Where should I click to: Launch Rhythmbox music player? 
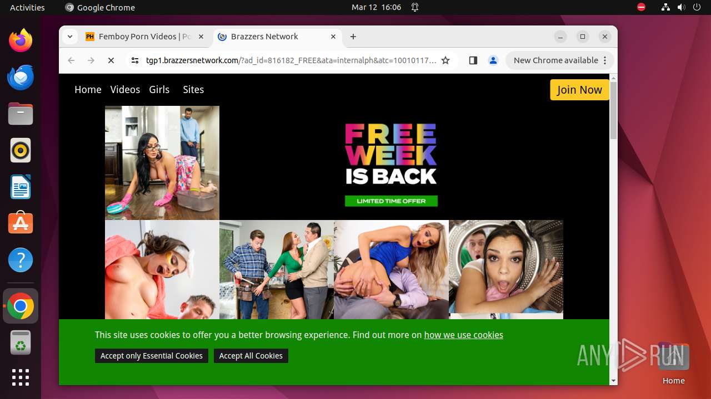(x=21, y=150)
